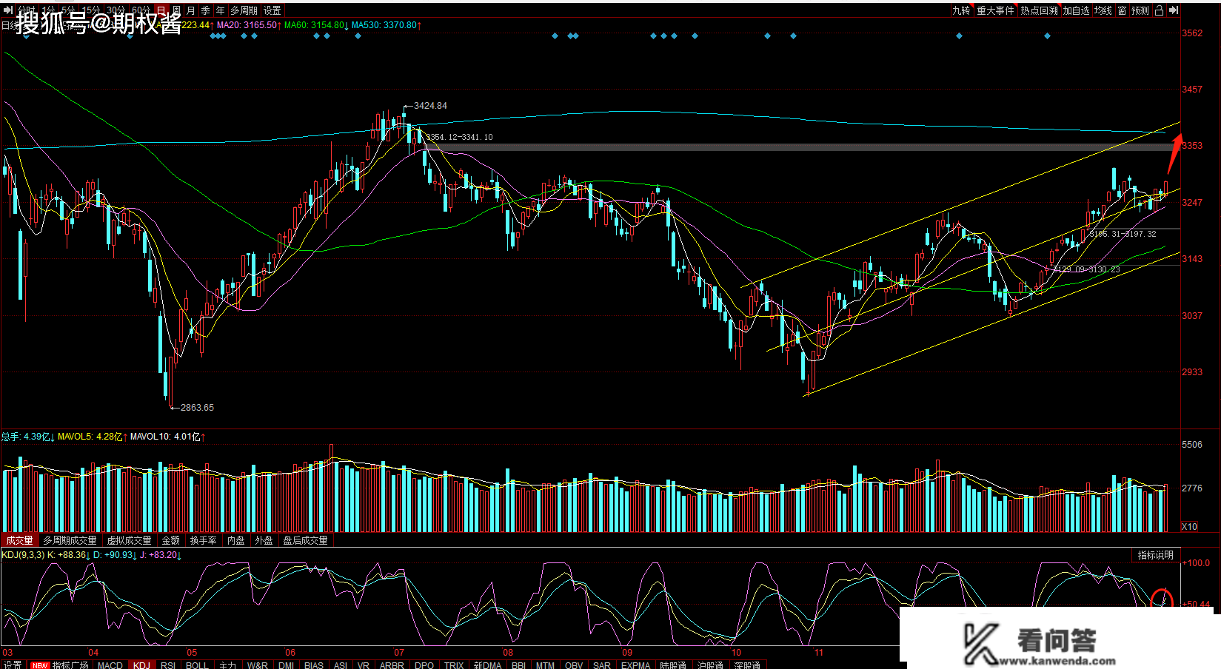Select the 30分 period tab
Screen dimensions: 1221x669
point(116,10)
